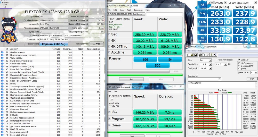258x137 pixels.
Task: Click the Print icon in ATTO toolbar
Action: (x=200, y=55)
